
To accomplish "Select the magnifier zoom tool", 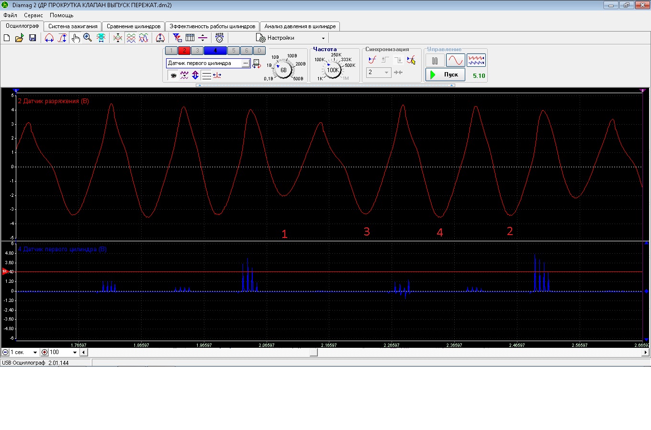I will (x=88, y=38).
